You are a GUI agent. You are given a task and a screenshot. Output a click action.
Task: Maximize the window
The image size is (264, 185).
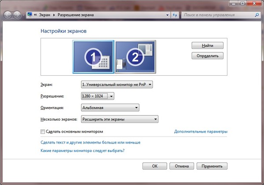pyautogui.click(x=242, y=4)
